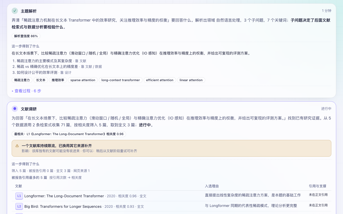The height and width of the screenshot is (214, 343).
Task: Click the 长文本 keyword tag
Action: [x=41, y=80]
